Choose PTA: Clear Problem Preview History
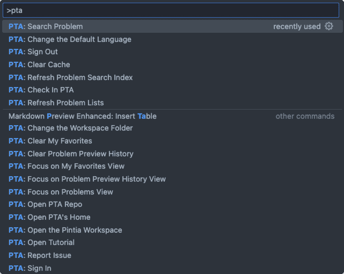 pos(172,154)
